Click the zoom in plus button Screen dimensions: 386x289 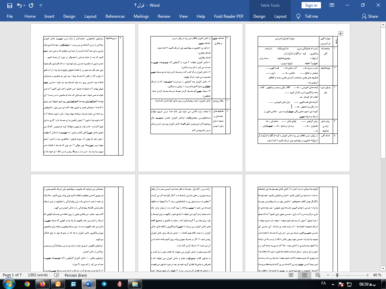pos(367,275)
